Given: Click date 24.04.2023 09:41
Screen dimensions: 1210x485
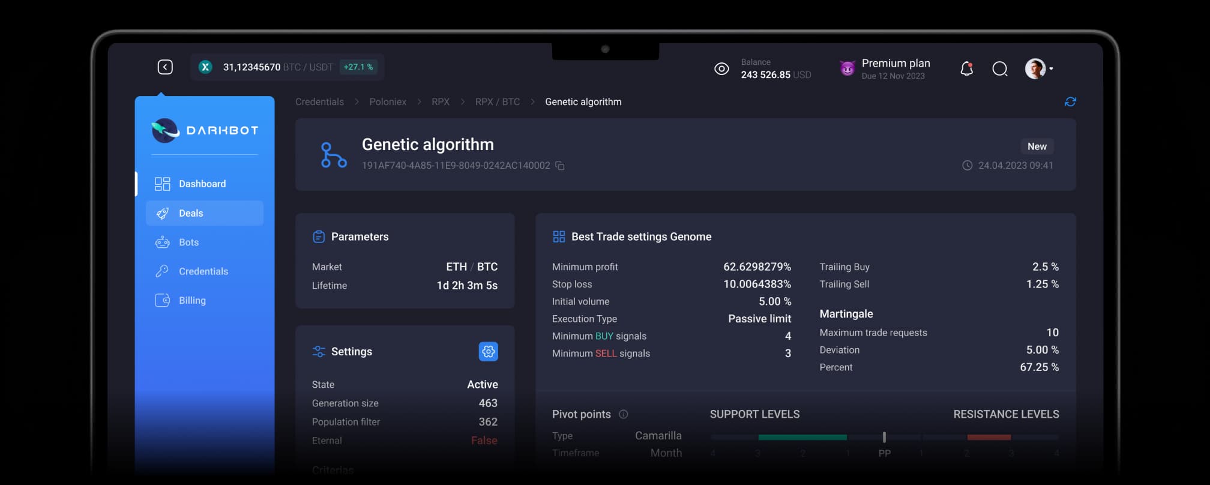Looking at the screenshot, I should (1016, 166).
